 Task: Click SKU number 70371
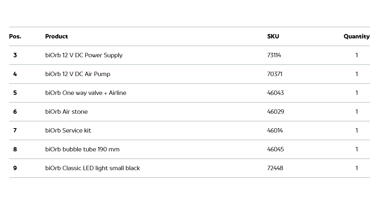pyautogui.click(x=275, y=74)
